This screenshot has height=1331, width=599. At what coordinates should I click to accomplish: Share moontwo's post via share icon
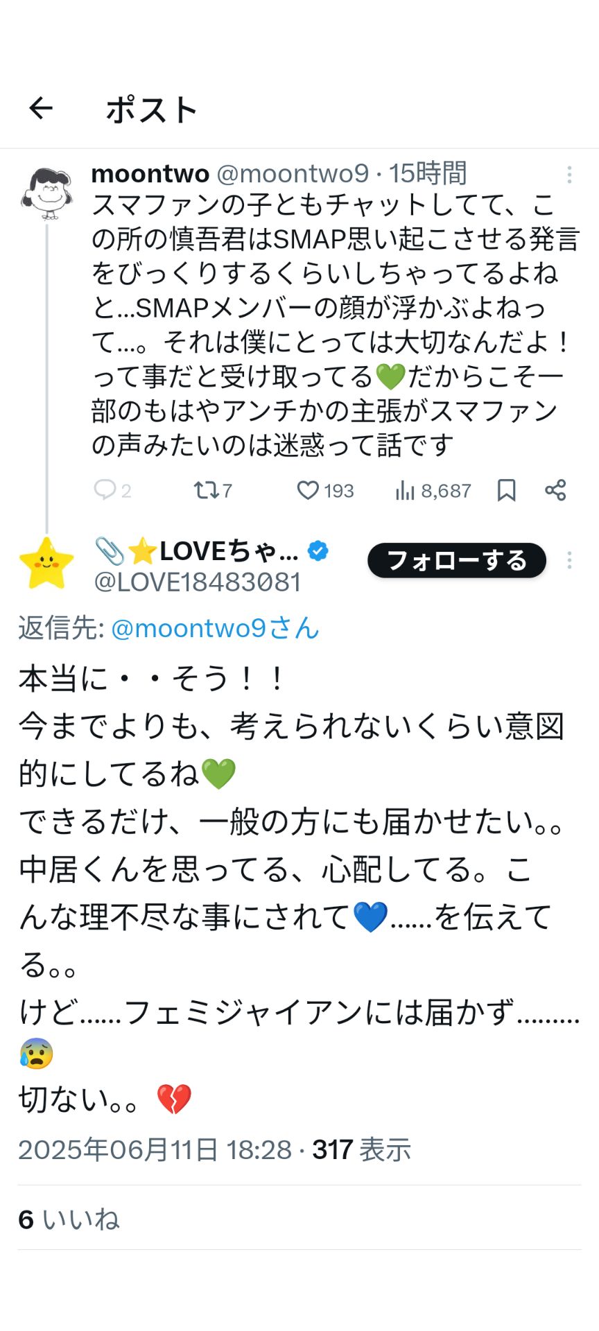click(x=555, y=491)
